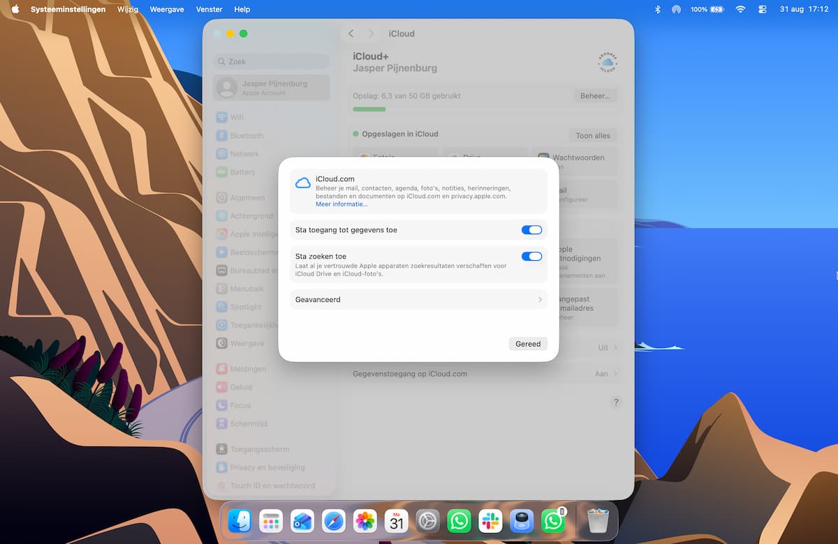Open the Weergave menu in menu bar
Viewport: 838px width, 544px height.
click(x=168, y=10)
